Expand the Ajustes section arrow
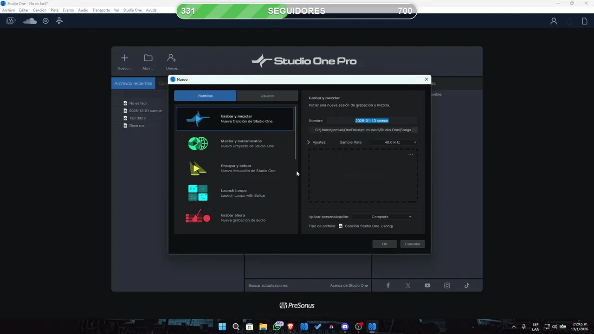The image size is (594, 334). [309, 142]
